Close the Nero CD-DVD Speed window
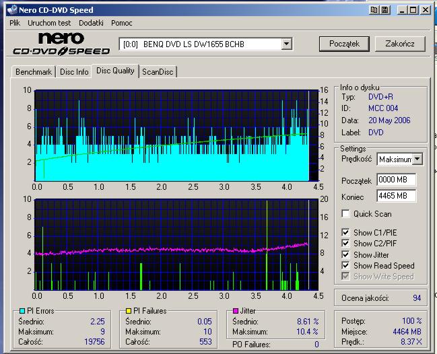Viewport: 437px width, 354px height. point(426,10)
